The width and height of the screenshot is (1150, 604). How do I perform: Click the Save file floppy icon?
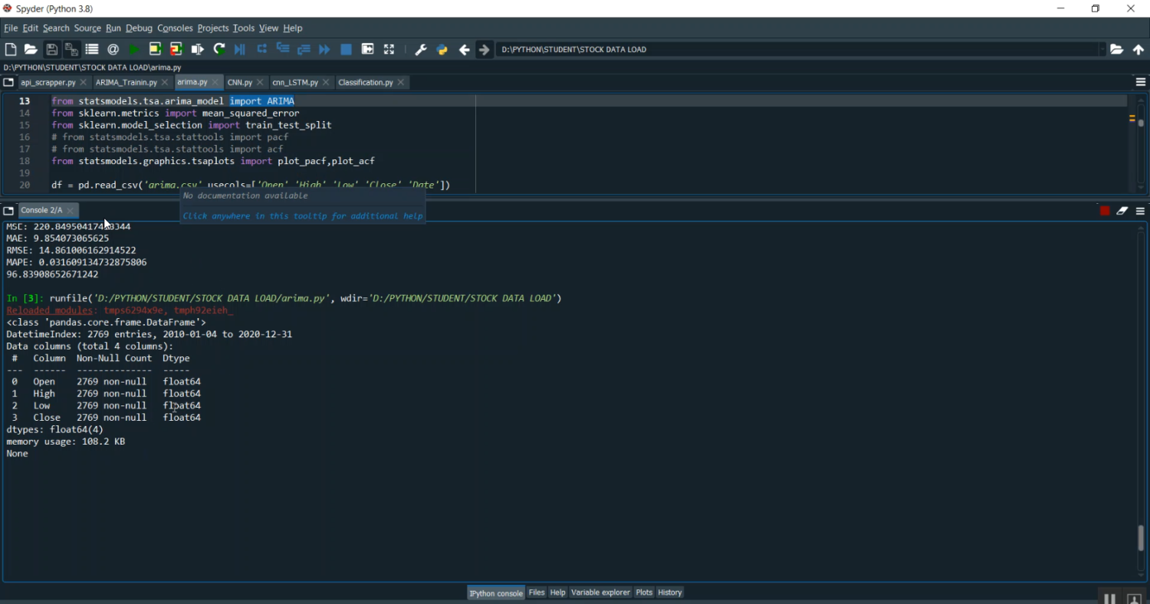51,49
